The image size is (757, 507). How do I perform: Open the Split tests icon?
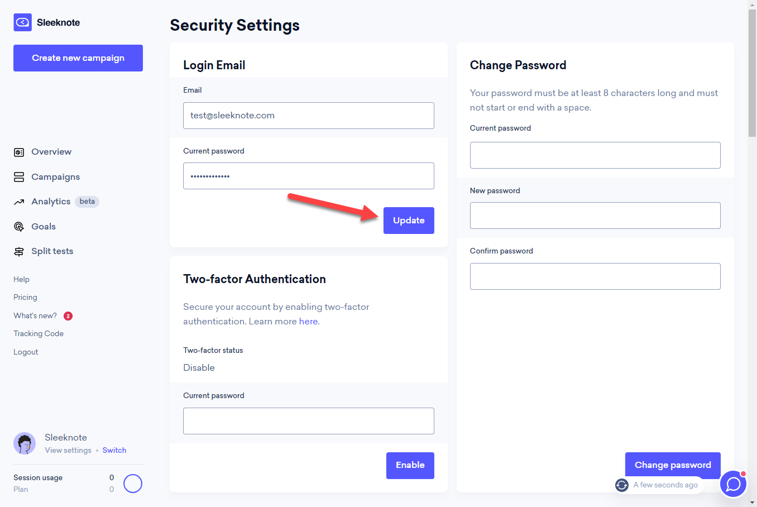pos(19,251)
